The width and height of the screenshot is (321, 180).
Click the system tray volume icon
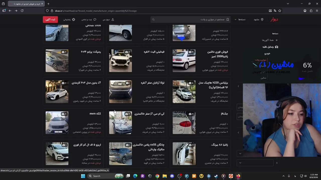coord(305,176)
